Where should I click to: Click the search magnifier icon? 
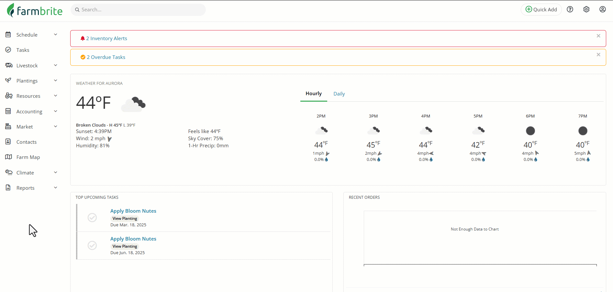pyautogui.click(x=77, y=10)
